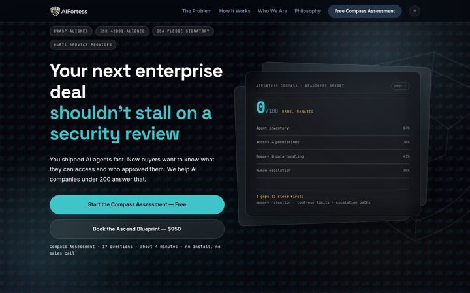Screen dimensions: 470x293
Task: Go to How It Works section
Action: (x=235, y=11)
